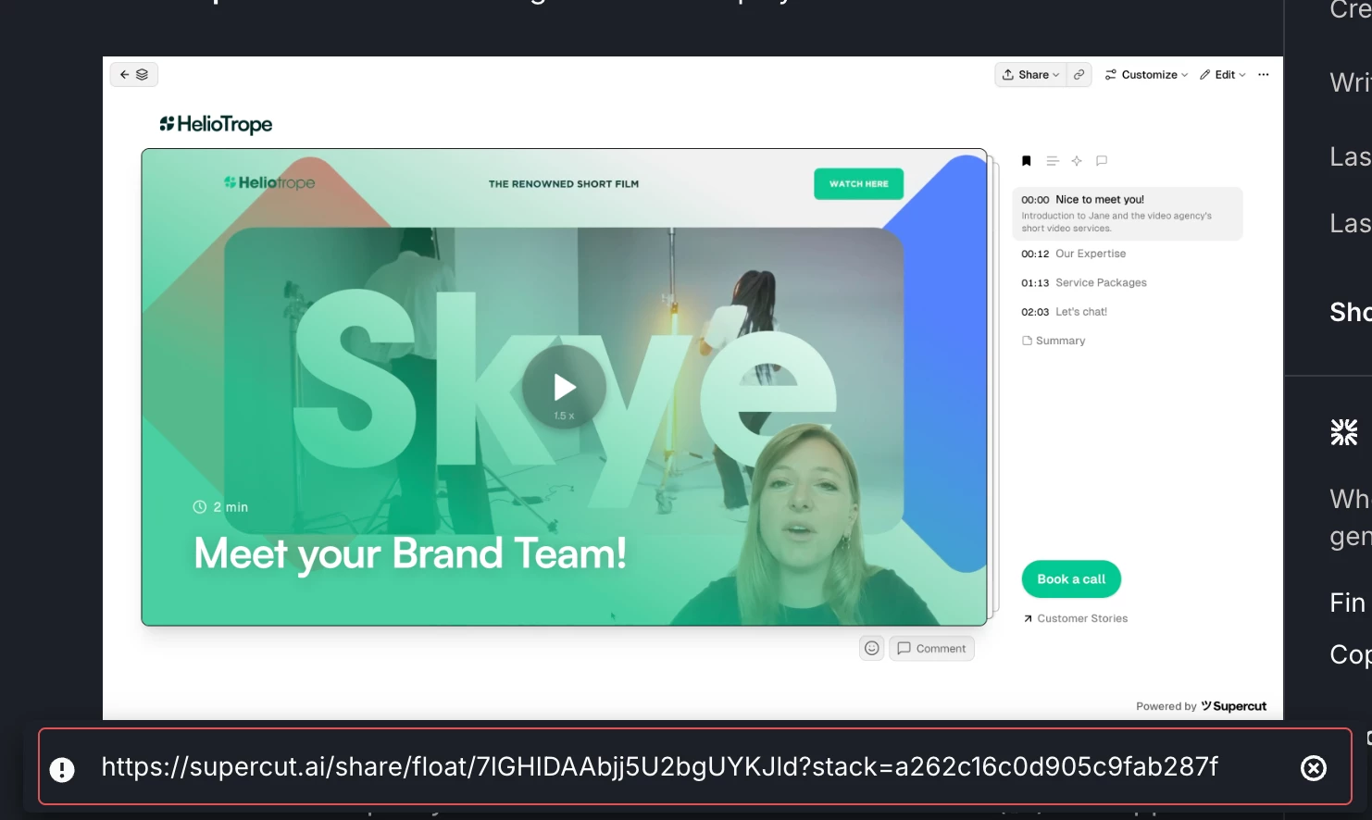Open the Share dropdown
The height and width of the screenshot is (820, 1372).
[1030, 75]
